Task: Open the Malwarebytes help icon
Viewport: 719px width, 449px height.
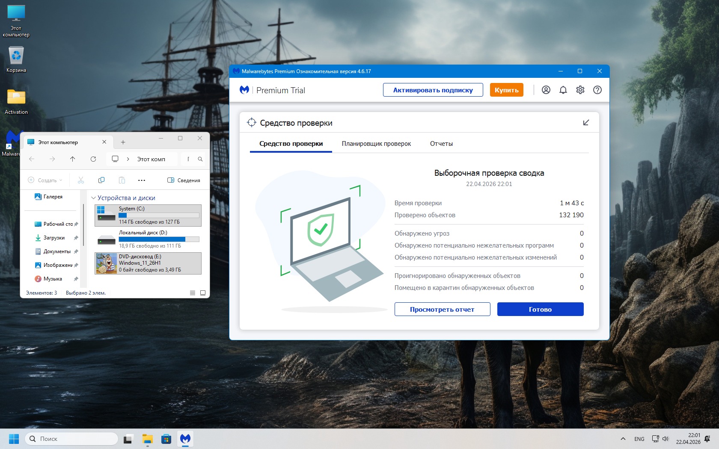Action: [x=597, y=90]
